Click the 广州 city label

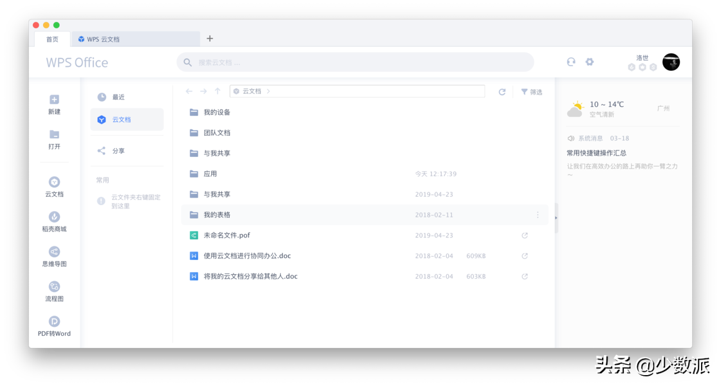point(664,109)
